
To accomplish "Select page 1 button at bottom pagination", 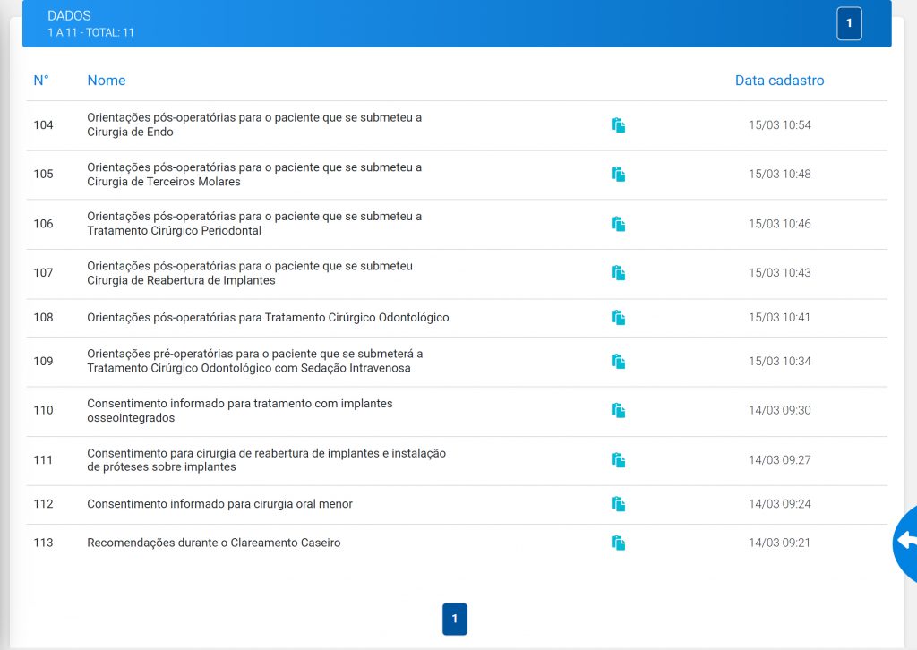I will (x=455, y=619).
